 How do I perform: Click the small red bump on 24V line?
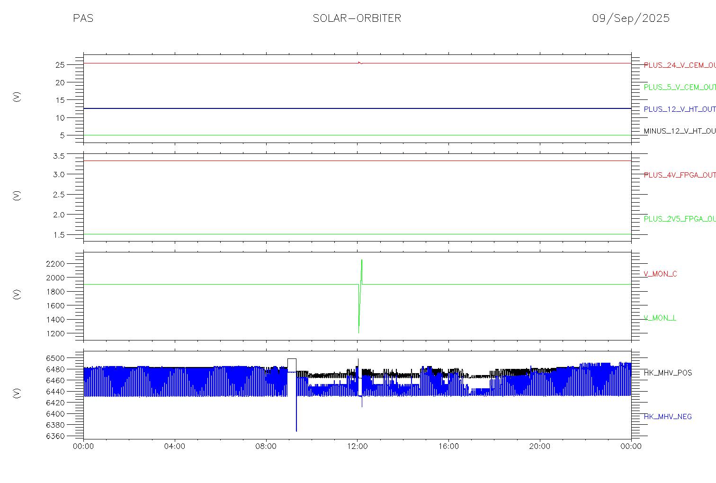(x=360, y=63)
